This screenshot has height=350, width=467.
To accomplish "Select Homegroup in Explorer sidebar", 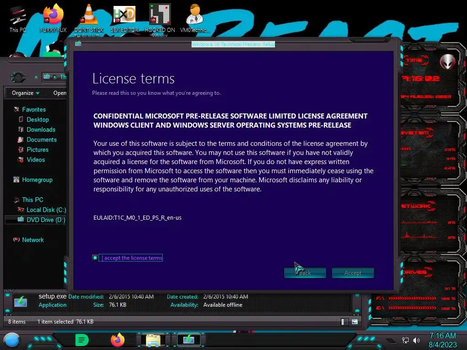I will 37,180.
